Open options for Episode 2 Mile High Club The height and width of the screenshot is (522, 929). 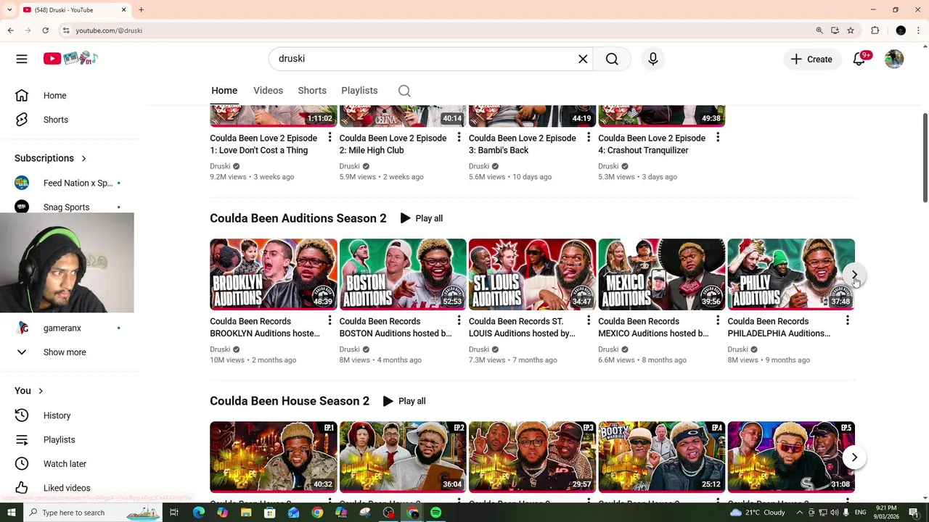(x=459, y=137)
